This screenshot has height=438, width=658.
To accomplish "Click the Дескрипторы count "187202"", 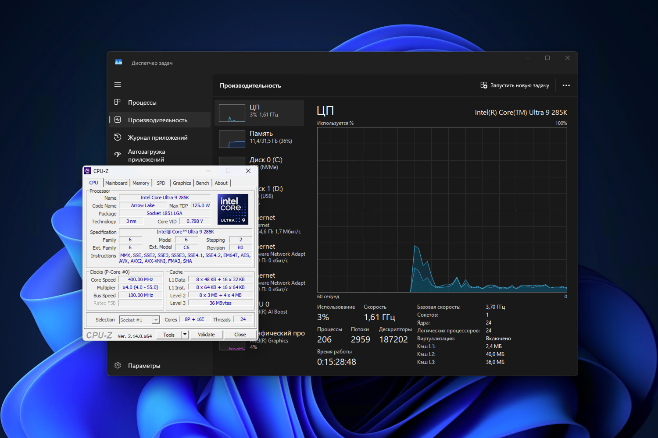I will 393,339.
